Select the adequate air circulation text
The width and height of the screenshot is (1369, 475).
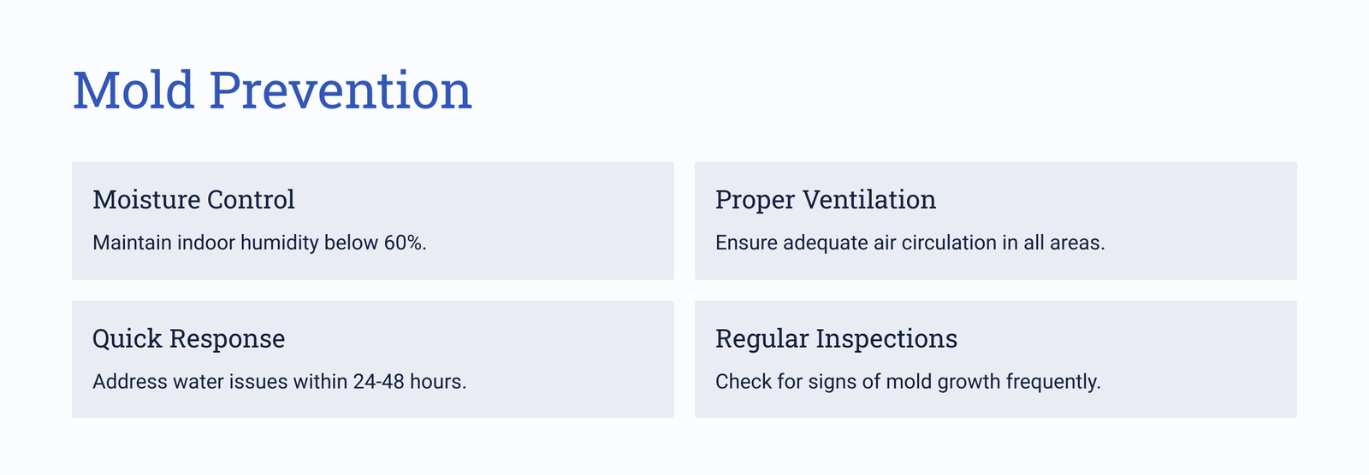910,243
